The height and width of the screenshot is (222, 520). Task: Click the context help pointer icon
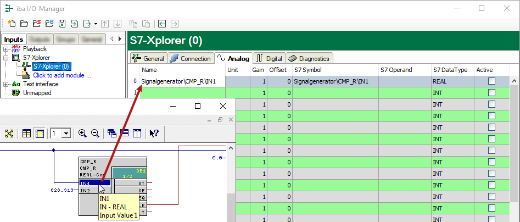(154, 133)
